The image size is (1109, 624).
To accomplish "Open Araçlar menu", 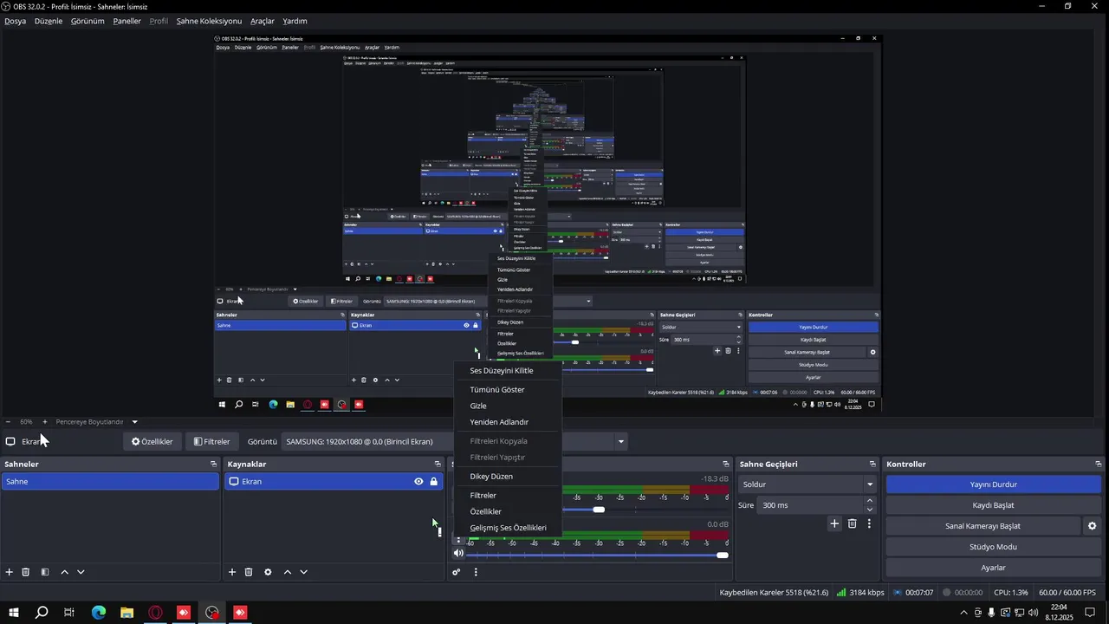I will [x=263, y=21].
